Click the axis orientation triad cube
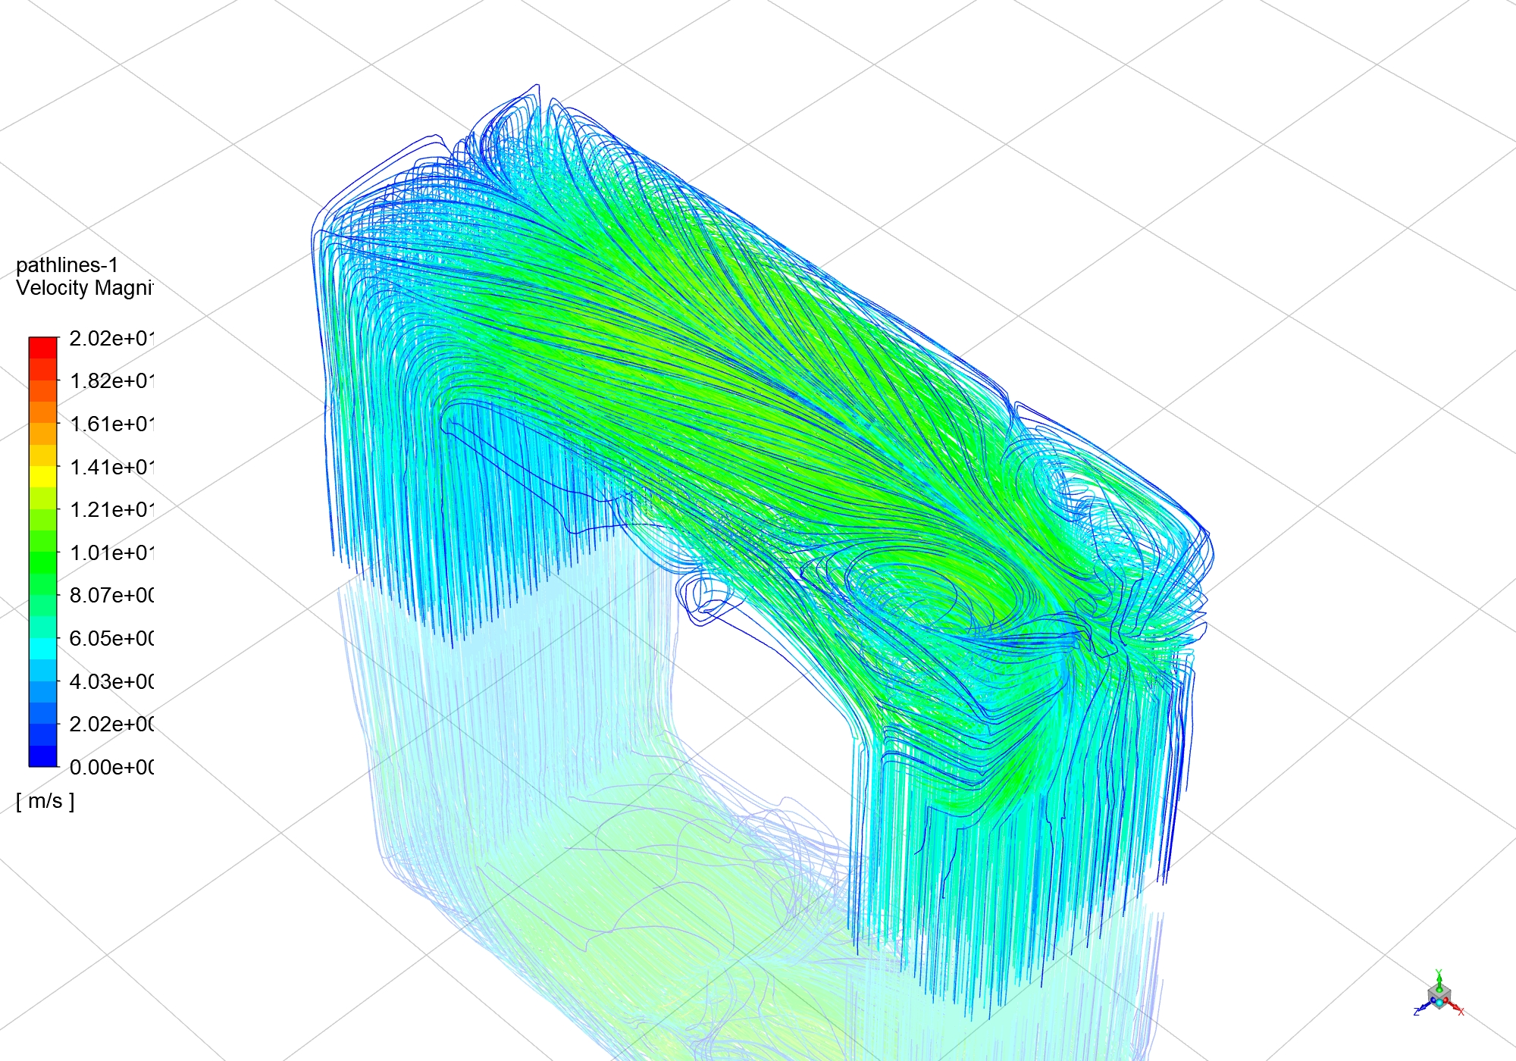The image size is (1516, 1061). 1439,994
